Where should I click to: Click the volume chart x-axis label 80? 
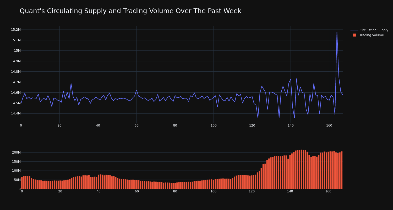point(175,191)
